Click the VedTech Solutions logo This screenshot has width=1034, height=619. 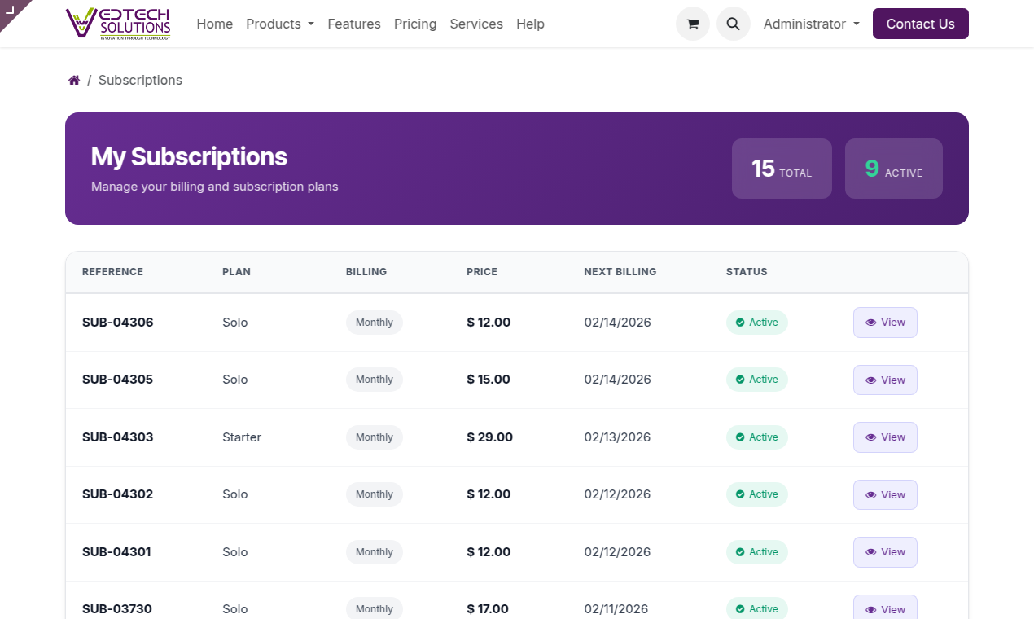pos(119,24)
